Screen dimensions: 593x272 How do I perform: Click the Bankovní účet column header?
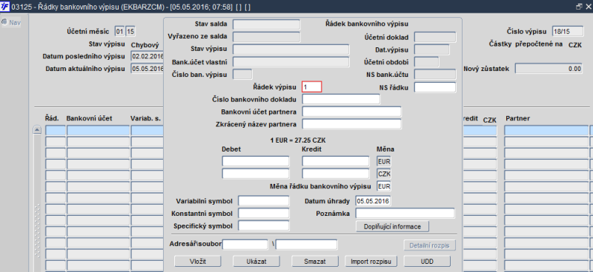click(x=89, y=118)
